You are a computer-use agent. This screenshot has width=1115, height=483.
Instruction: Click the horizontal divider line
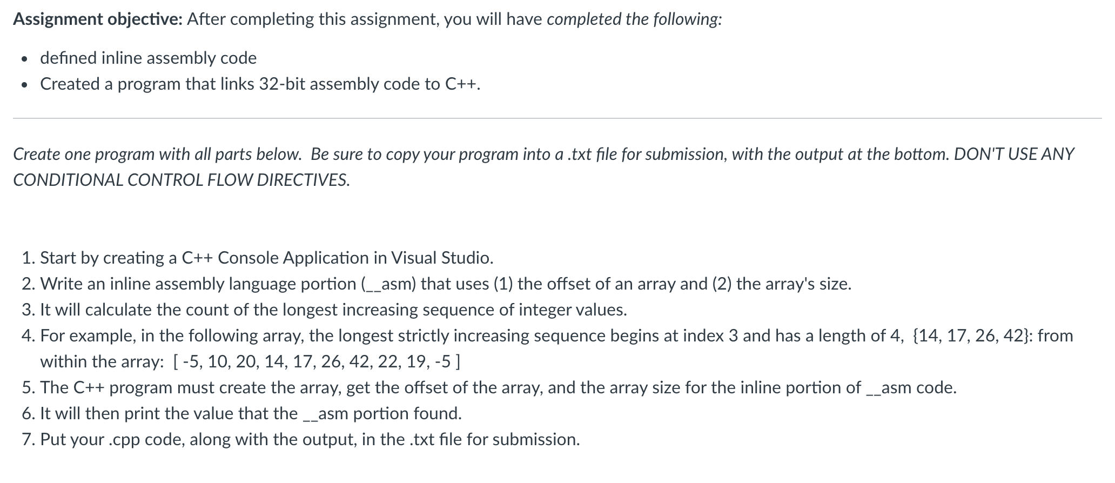pos(556,118)
